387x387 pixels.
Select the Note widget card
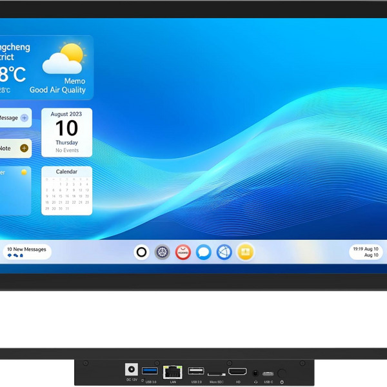click(x=15, y=148)
